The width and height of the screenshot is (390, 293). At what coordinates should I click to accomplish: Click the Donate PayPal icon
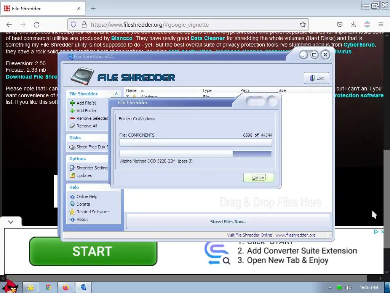72,204
